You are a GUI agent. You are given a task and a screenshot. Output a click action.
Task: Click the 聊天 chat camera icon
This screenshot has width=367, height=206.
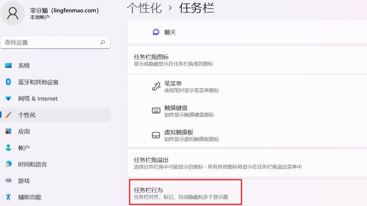click(x=156, y=32)
